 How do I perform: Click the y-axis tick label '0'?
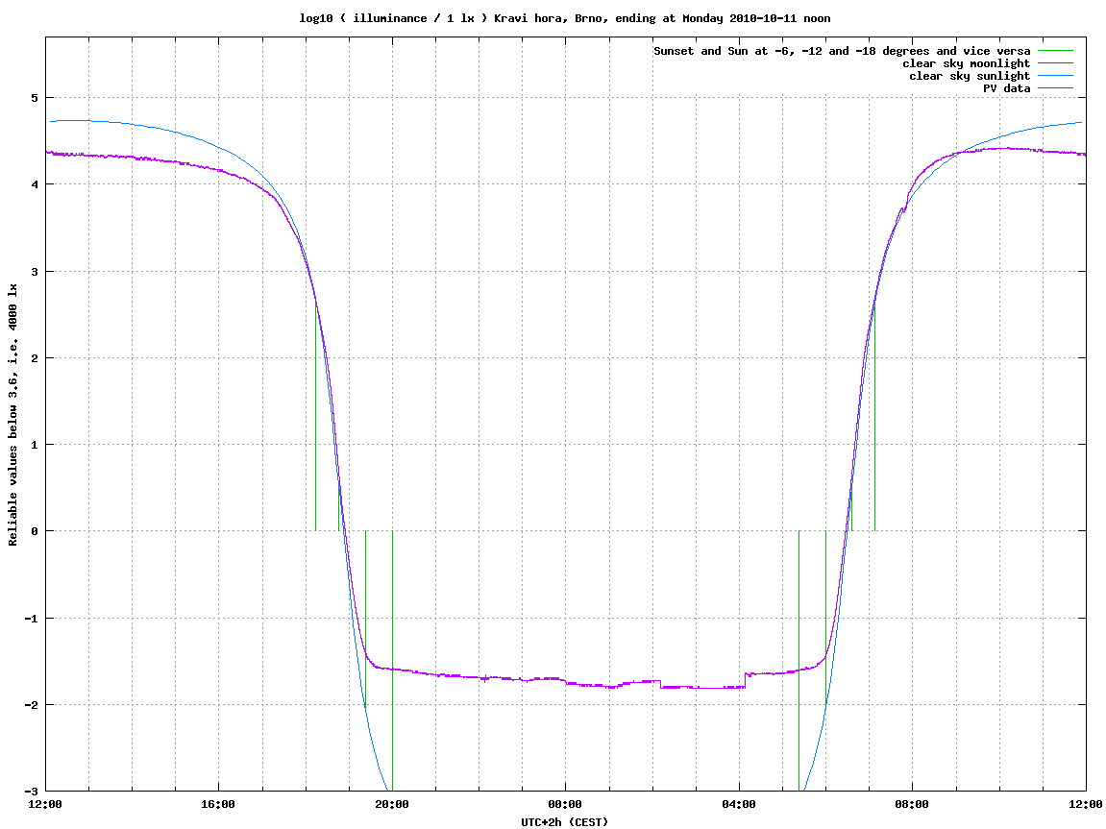[35, 531]
